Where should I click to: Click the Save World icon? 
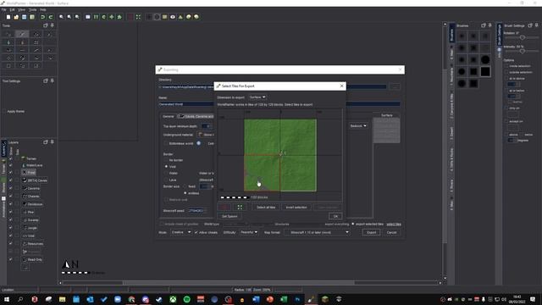point(25,17)
